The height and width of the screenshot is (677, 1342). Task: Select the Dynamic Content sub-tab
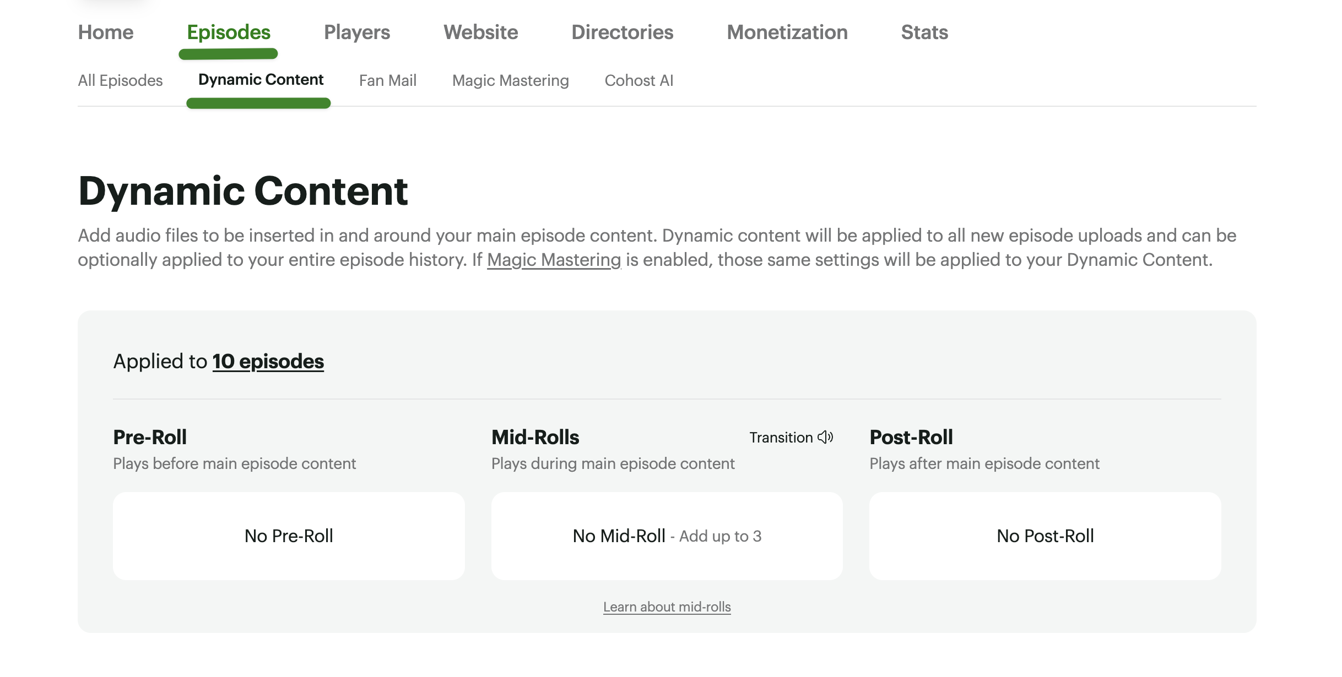tap(261, 80)
